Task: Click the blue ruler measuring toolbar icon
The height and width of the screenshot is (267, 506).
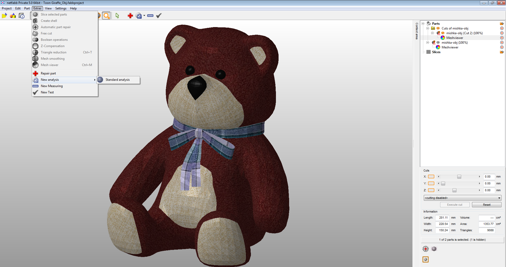Action: point(150,16)
